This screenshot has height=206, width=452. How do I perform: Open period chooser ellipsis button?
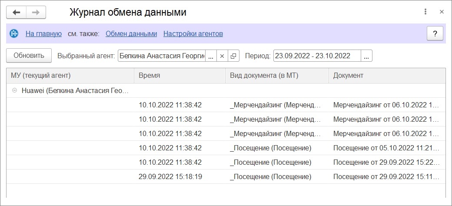[366, 56]
